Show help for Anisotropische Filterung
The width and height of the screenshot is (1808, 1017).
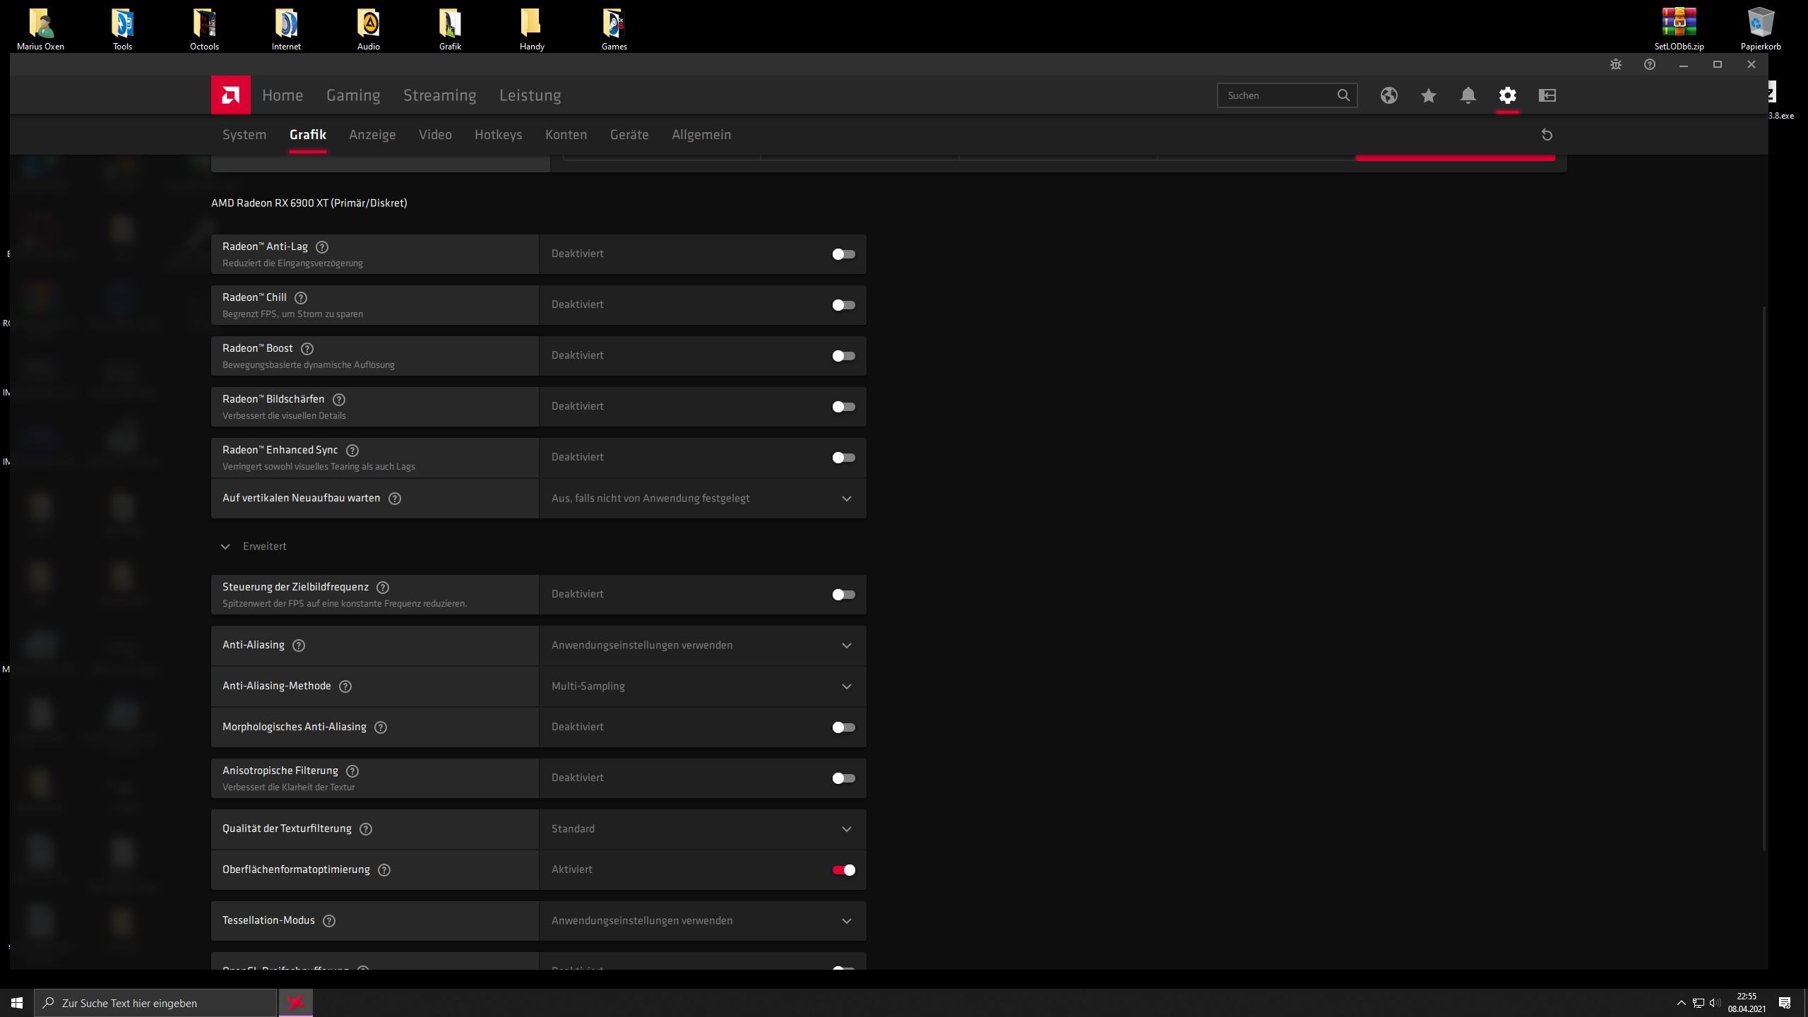[x=352, y=771]
